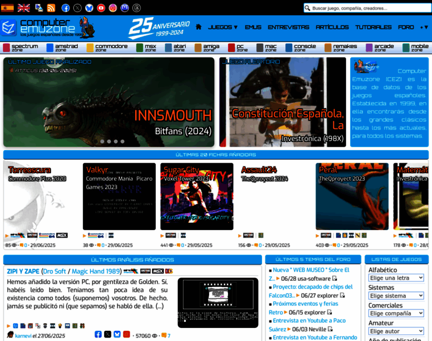Open the Artículos menu item

pos(333,27)
